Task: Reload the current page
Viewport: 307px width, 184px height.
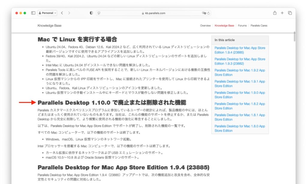Action: click(209, 13)
